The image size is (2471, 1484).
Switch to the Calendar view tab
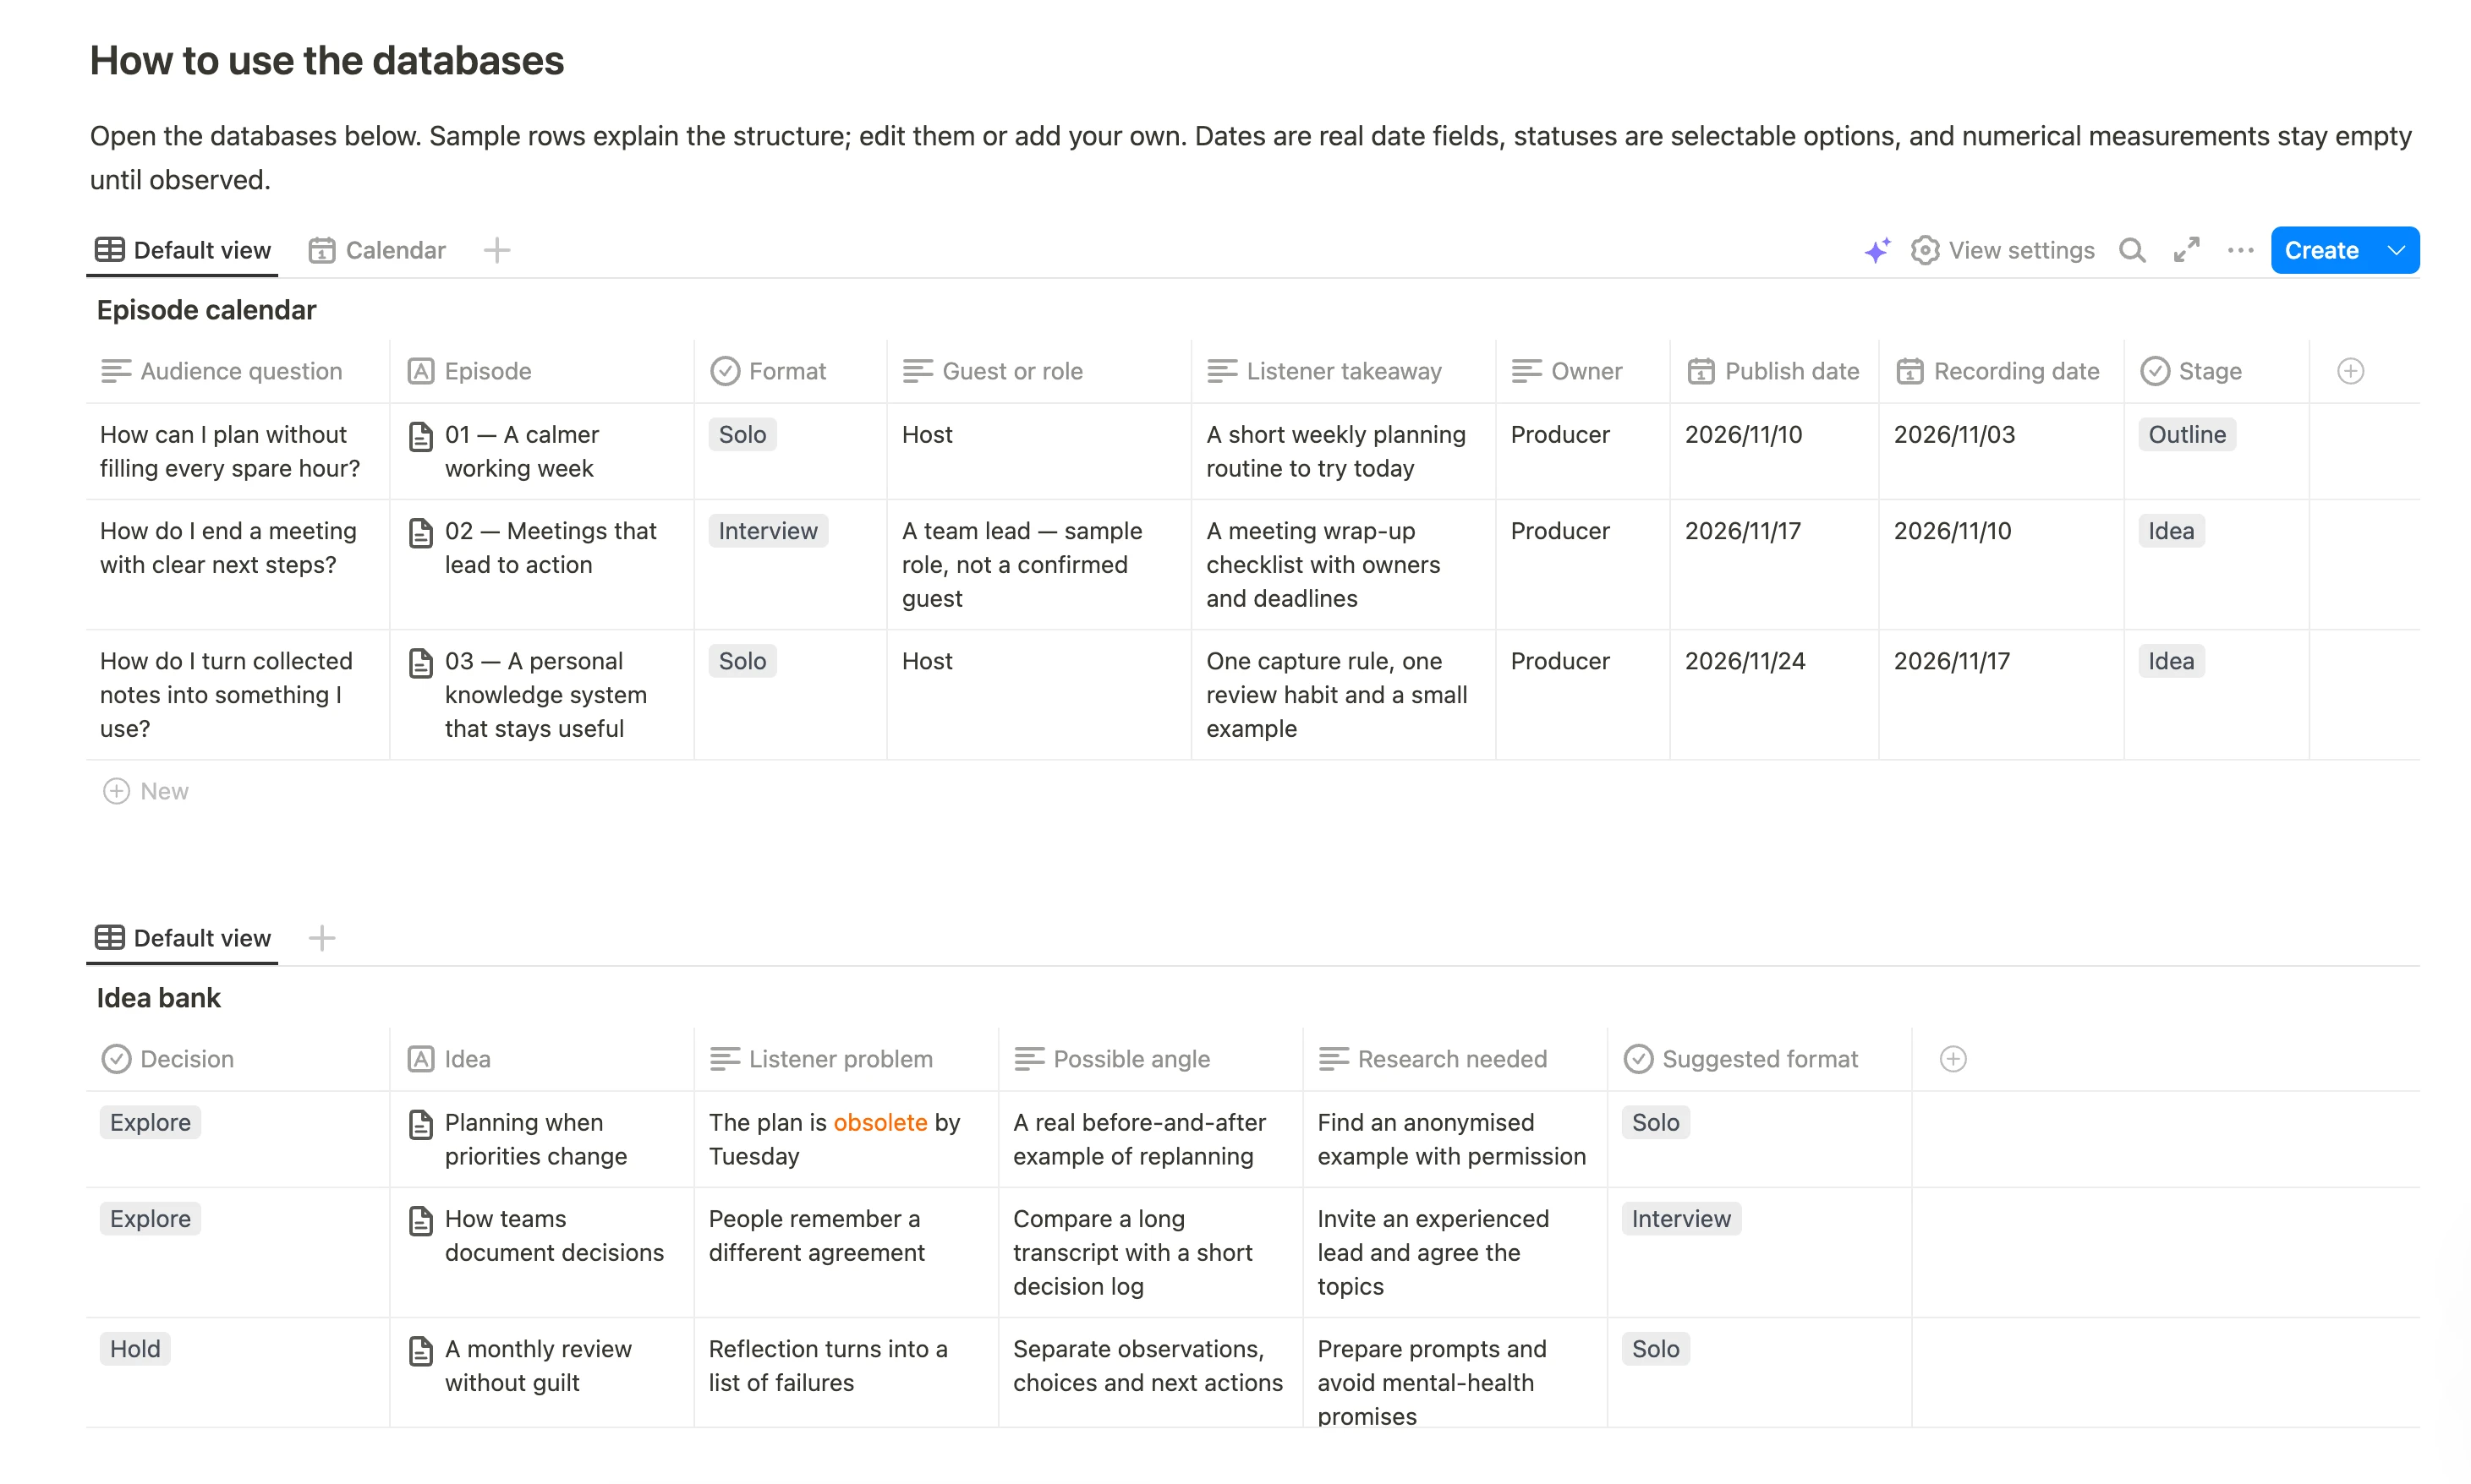tap(377, 250)
